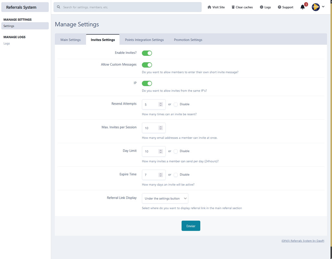Click the Expire Time stepper arrows
Image resolution: width=332 pixels, height=259 pixels.
click(160, 175)
